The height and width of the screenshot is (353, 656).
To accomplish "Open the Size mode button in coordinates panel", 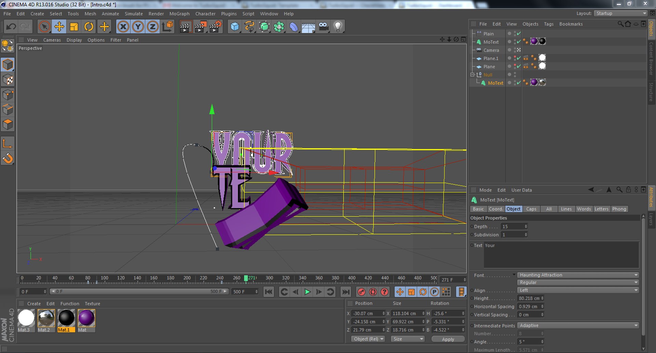I will (x=408, y=339).
